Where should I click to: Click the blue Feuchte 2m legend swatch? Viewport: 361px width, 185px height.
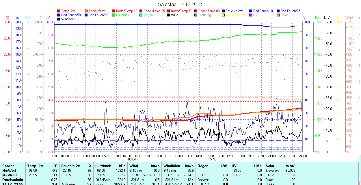pos(224,11)
